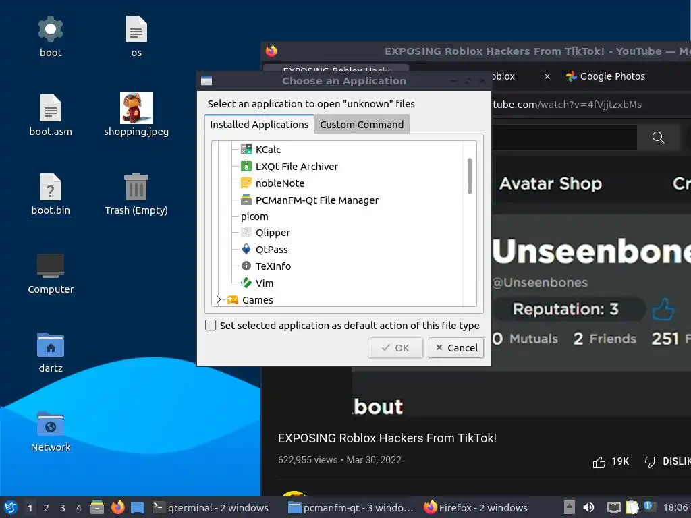This screenshot has height=518, width=691.
Task: Click the PCManFM-Qt File Manager icon
Action: (x=246, y=200)
